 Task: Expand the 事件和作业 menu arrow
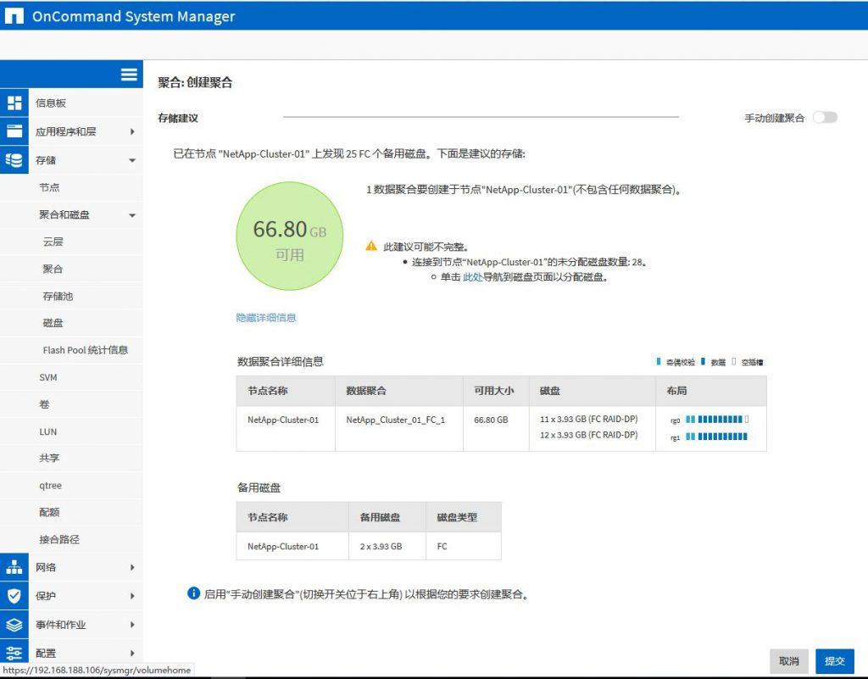pos(132,624)
